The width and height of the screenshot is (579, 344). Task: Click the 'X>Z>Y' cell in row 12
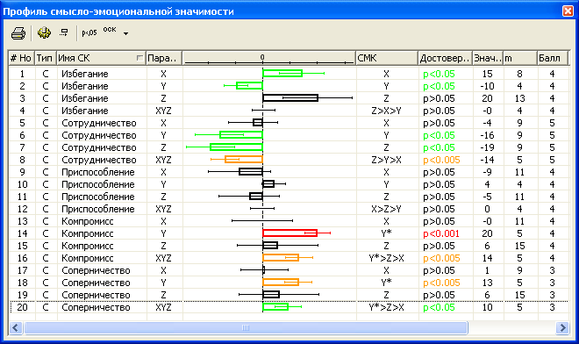coord(386,209)
